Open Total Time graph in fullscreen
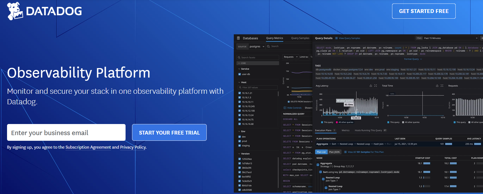The height and width of the screenshot is (194, 483). click(x=442, y=86)
